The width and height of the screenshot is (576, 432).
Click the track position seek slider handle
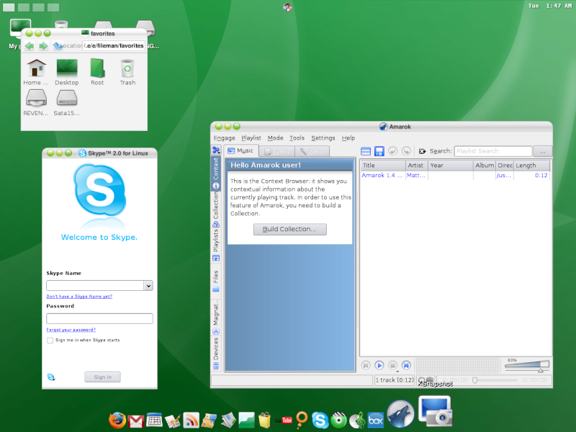[474, 380]
